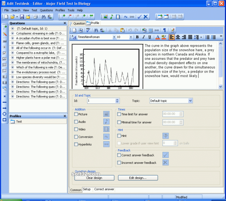Click the Save disk icon
The height and width of the screenshot is (201, 226).
22,17
